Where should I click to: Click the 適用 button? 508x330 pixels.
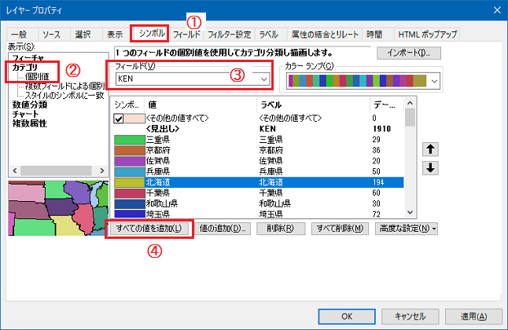click(x=473, y=317)
